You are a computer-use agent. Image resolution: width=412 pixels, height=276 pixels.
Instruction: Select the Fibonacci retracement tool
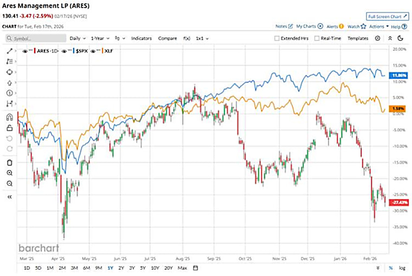point(9,61)
